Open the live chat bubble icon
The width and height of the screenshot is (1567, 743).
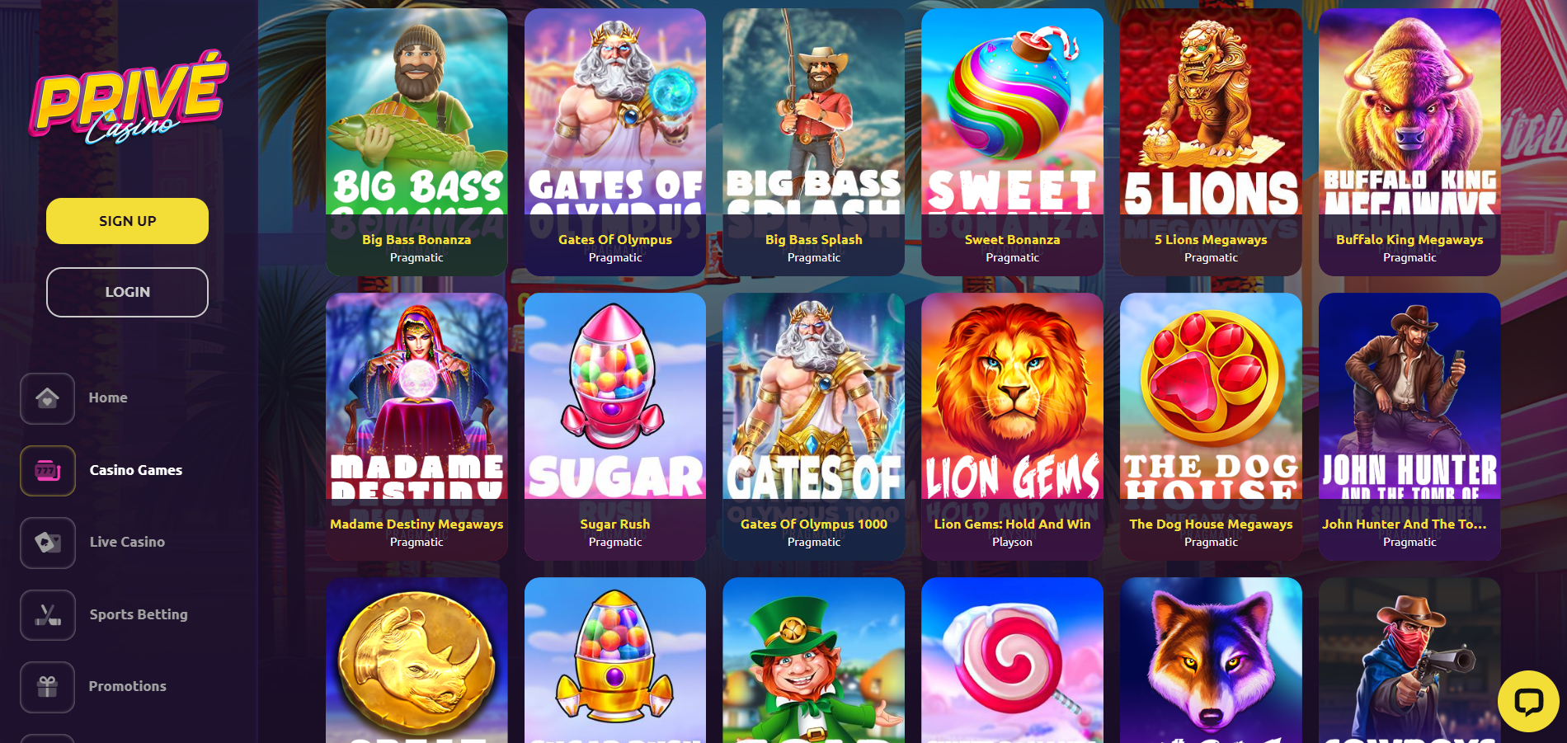point(1528,701)
